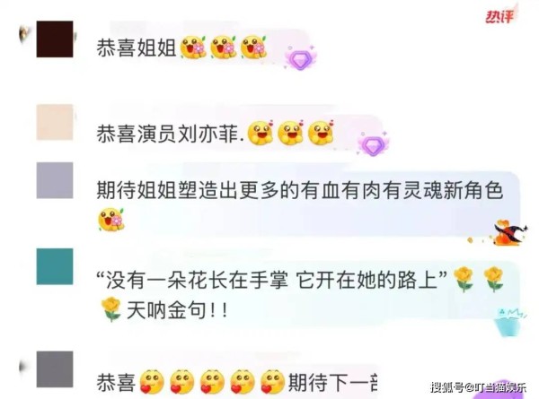Open the lavender-gray avatar beside the third comment
The width and height of the screenshot is (539, 399).
click(x=55, y=180)
